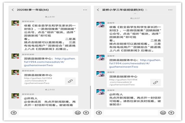Switch to voice input in right chat
The width and height of the screenshot is (185, 123).
(x=99, y=113)
